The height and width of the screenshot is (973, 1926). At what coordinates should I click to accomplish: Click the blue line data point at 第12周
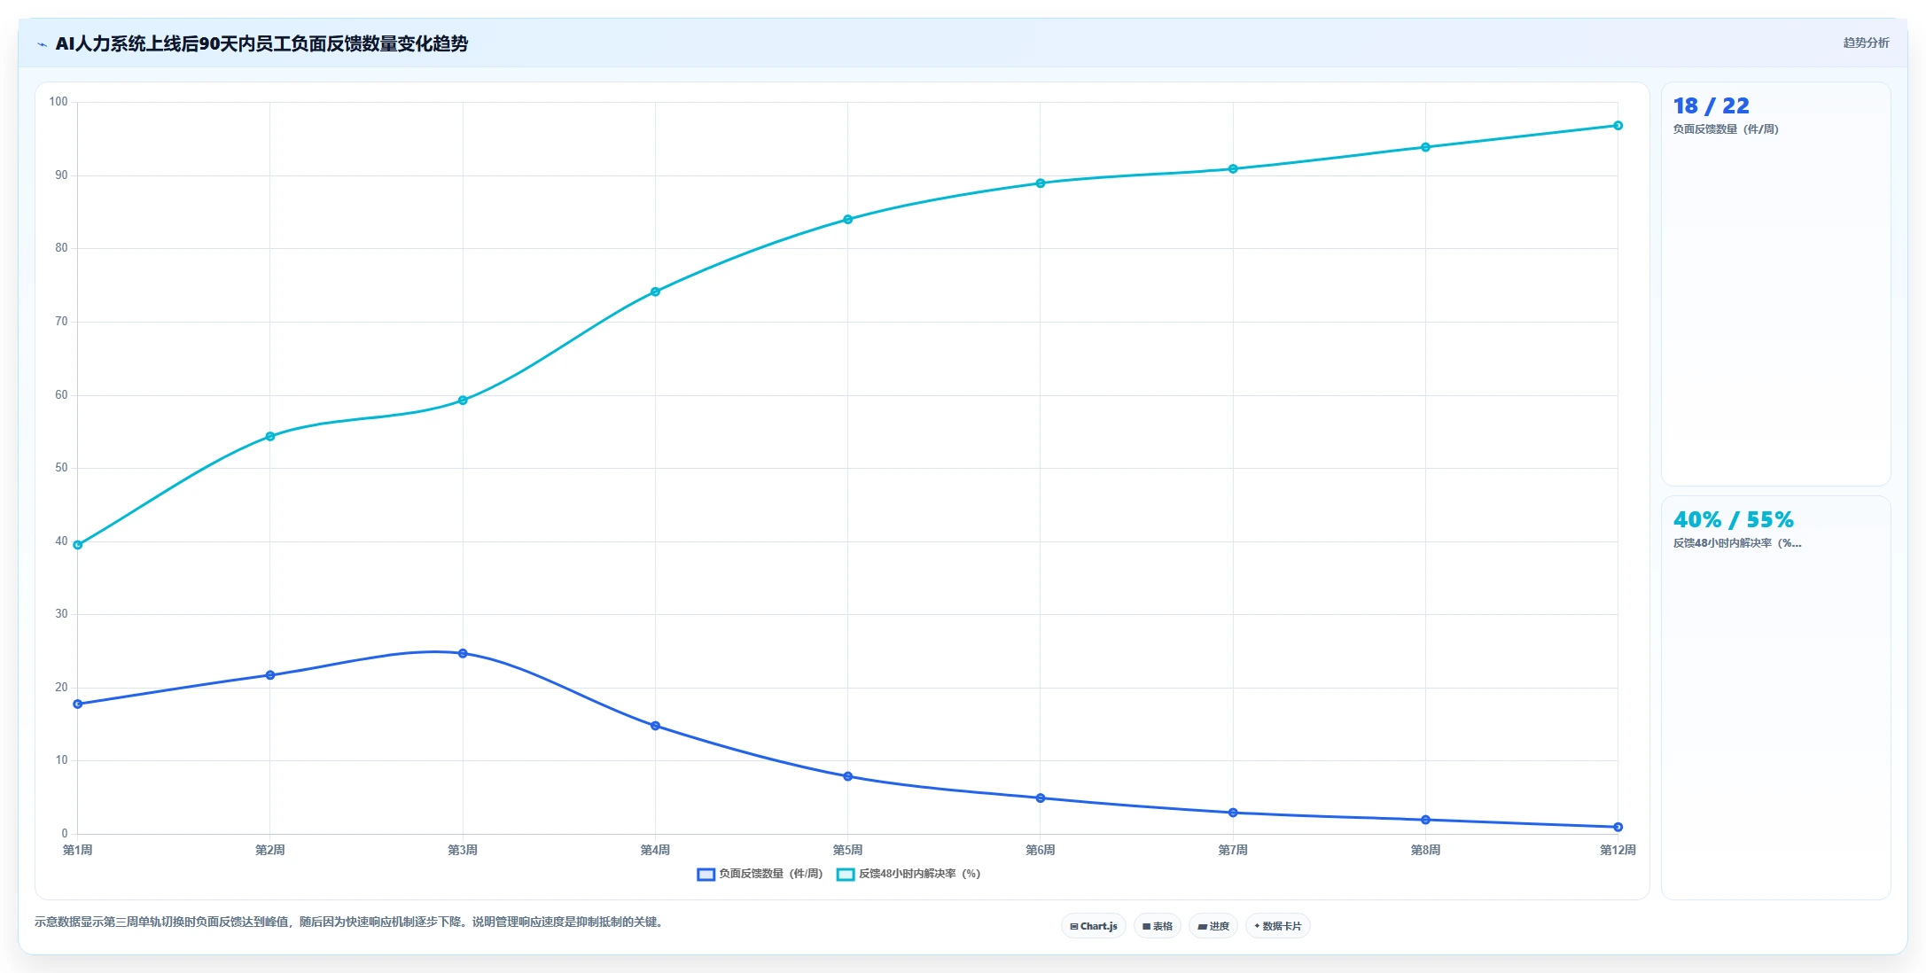point(1618,827)
